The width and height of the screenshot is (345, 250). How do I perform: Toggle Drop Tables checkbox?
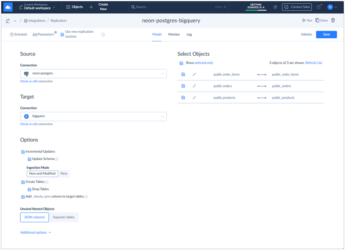click(29, 190)
